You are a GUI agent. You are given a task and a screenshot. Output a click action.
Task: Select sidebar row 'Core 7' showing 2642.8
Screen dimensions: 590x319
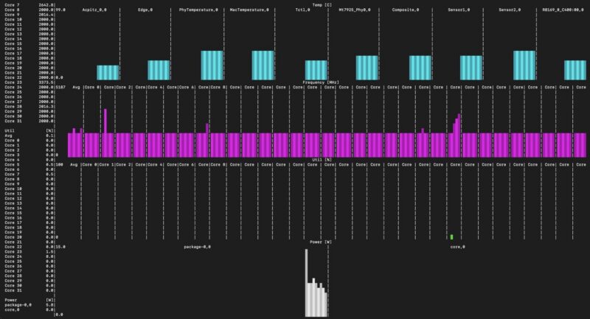pos(29,5)
